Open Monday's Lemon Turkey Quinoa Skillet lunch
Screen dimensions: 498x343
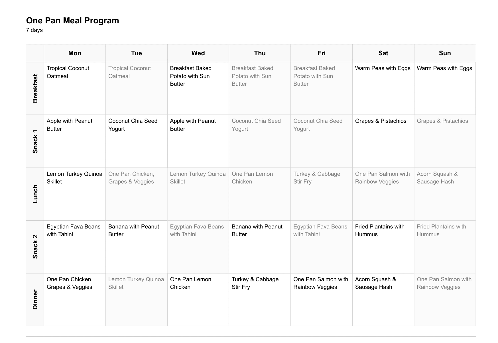coord(74,178)
